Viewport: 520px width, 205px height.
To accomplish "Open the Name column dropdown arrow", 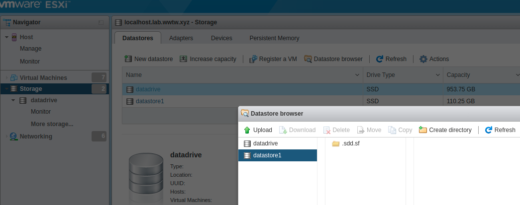I will point(357,75).
